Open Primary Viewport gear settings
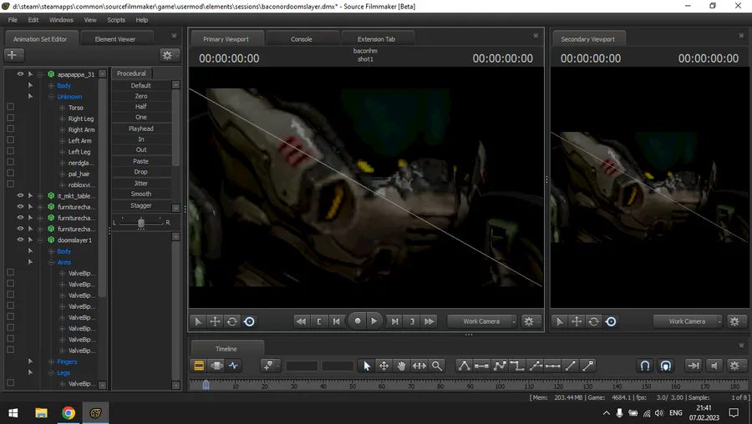Viewport: 752px width, 424px height. coord(529,321)
